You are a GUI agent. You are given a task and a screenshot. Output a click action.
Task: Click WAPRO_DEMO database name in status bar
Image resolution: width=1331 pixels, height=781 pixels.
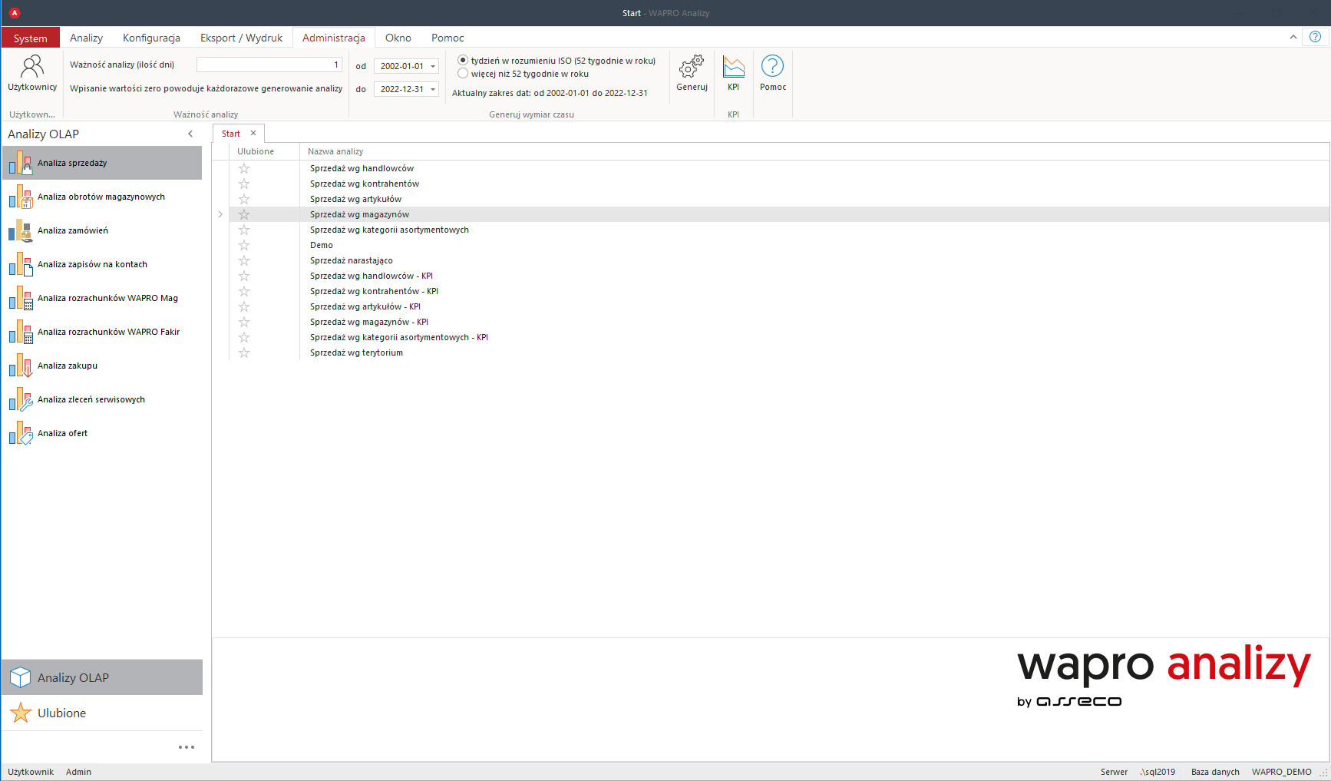click(x=1281, y=772)
